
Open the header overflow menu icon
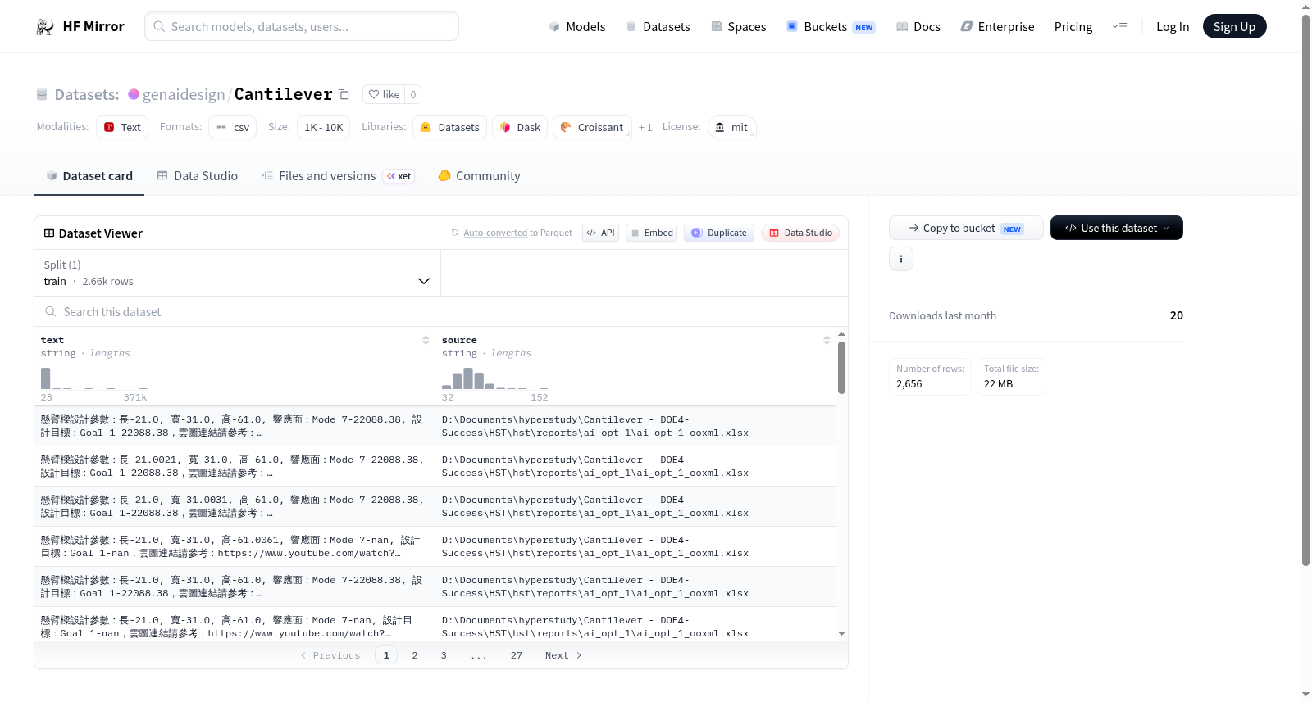click(1119, 26)
